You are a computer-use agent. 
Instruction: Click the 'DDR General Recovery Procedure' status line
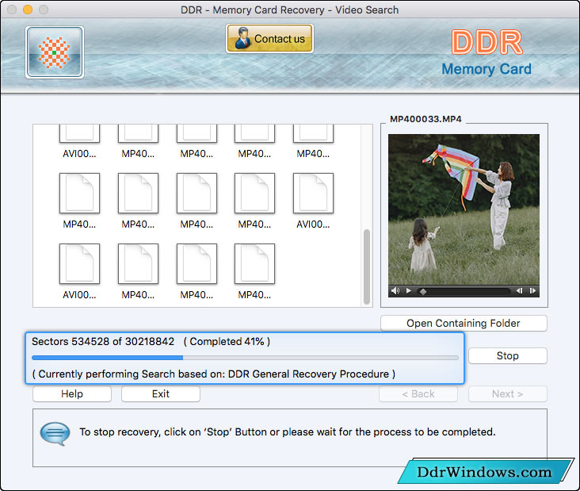[x=213, y=374]
